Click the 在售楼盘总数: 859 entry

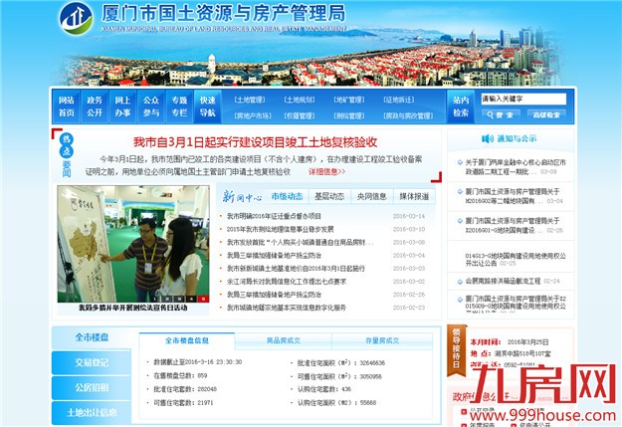180,376
